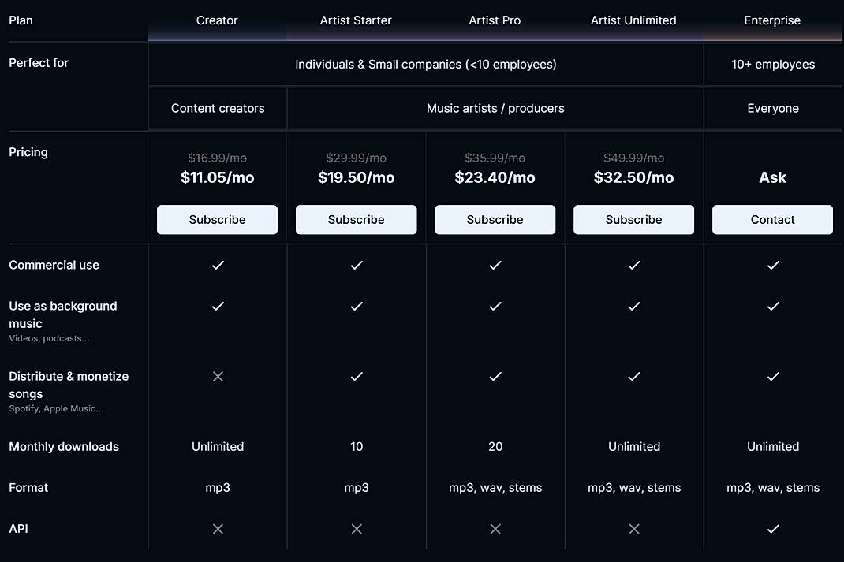
Task: Subscribe to the Artist Pro plan
Action: (x=495, y=219)
